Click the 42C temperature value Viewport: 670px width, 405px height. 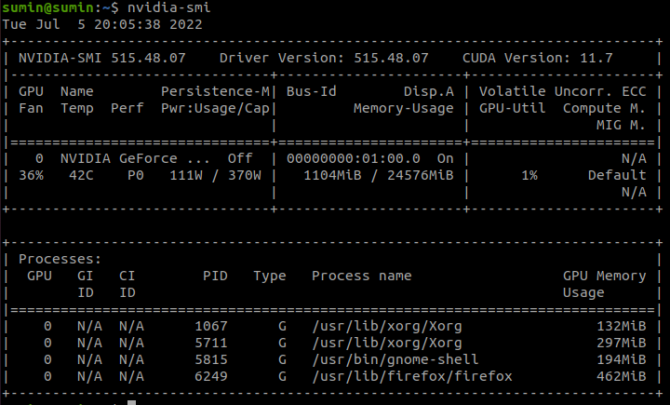pos(81,175)
